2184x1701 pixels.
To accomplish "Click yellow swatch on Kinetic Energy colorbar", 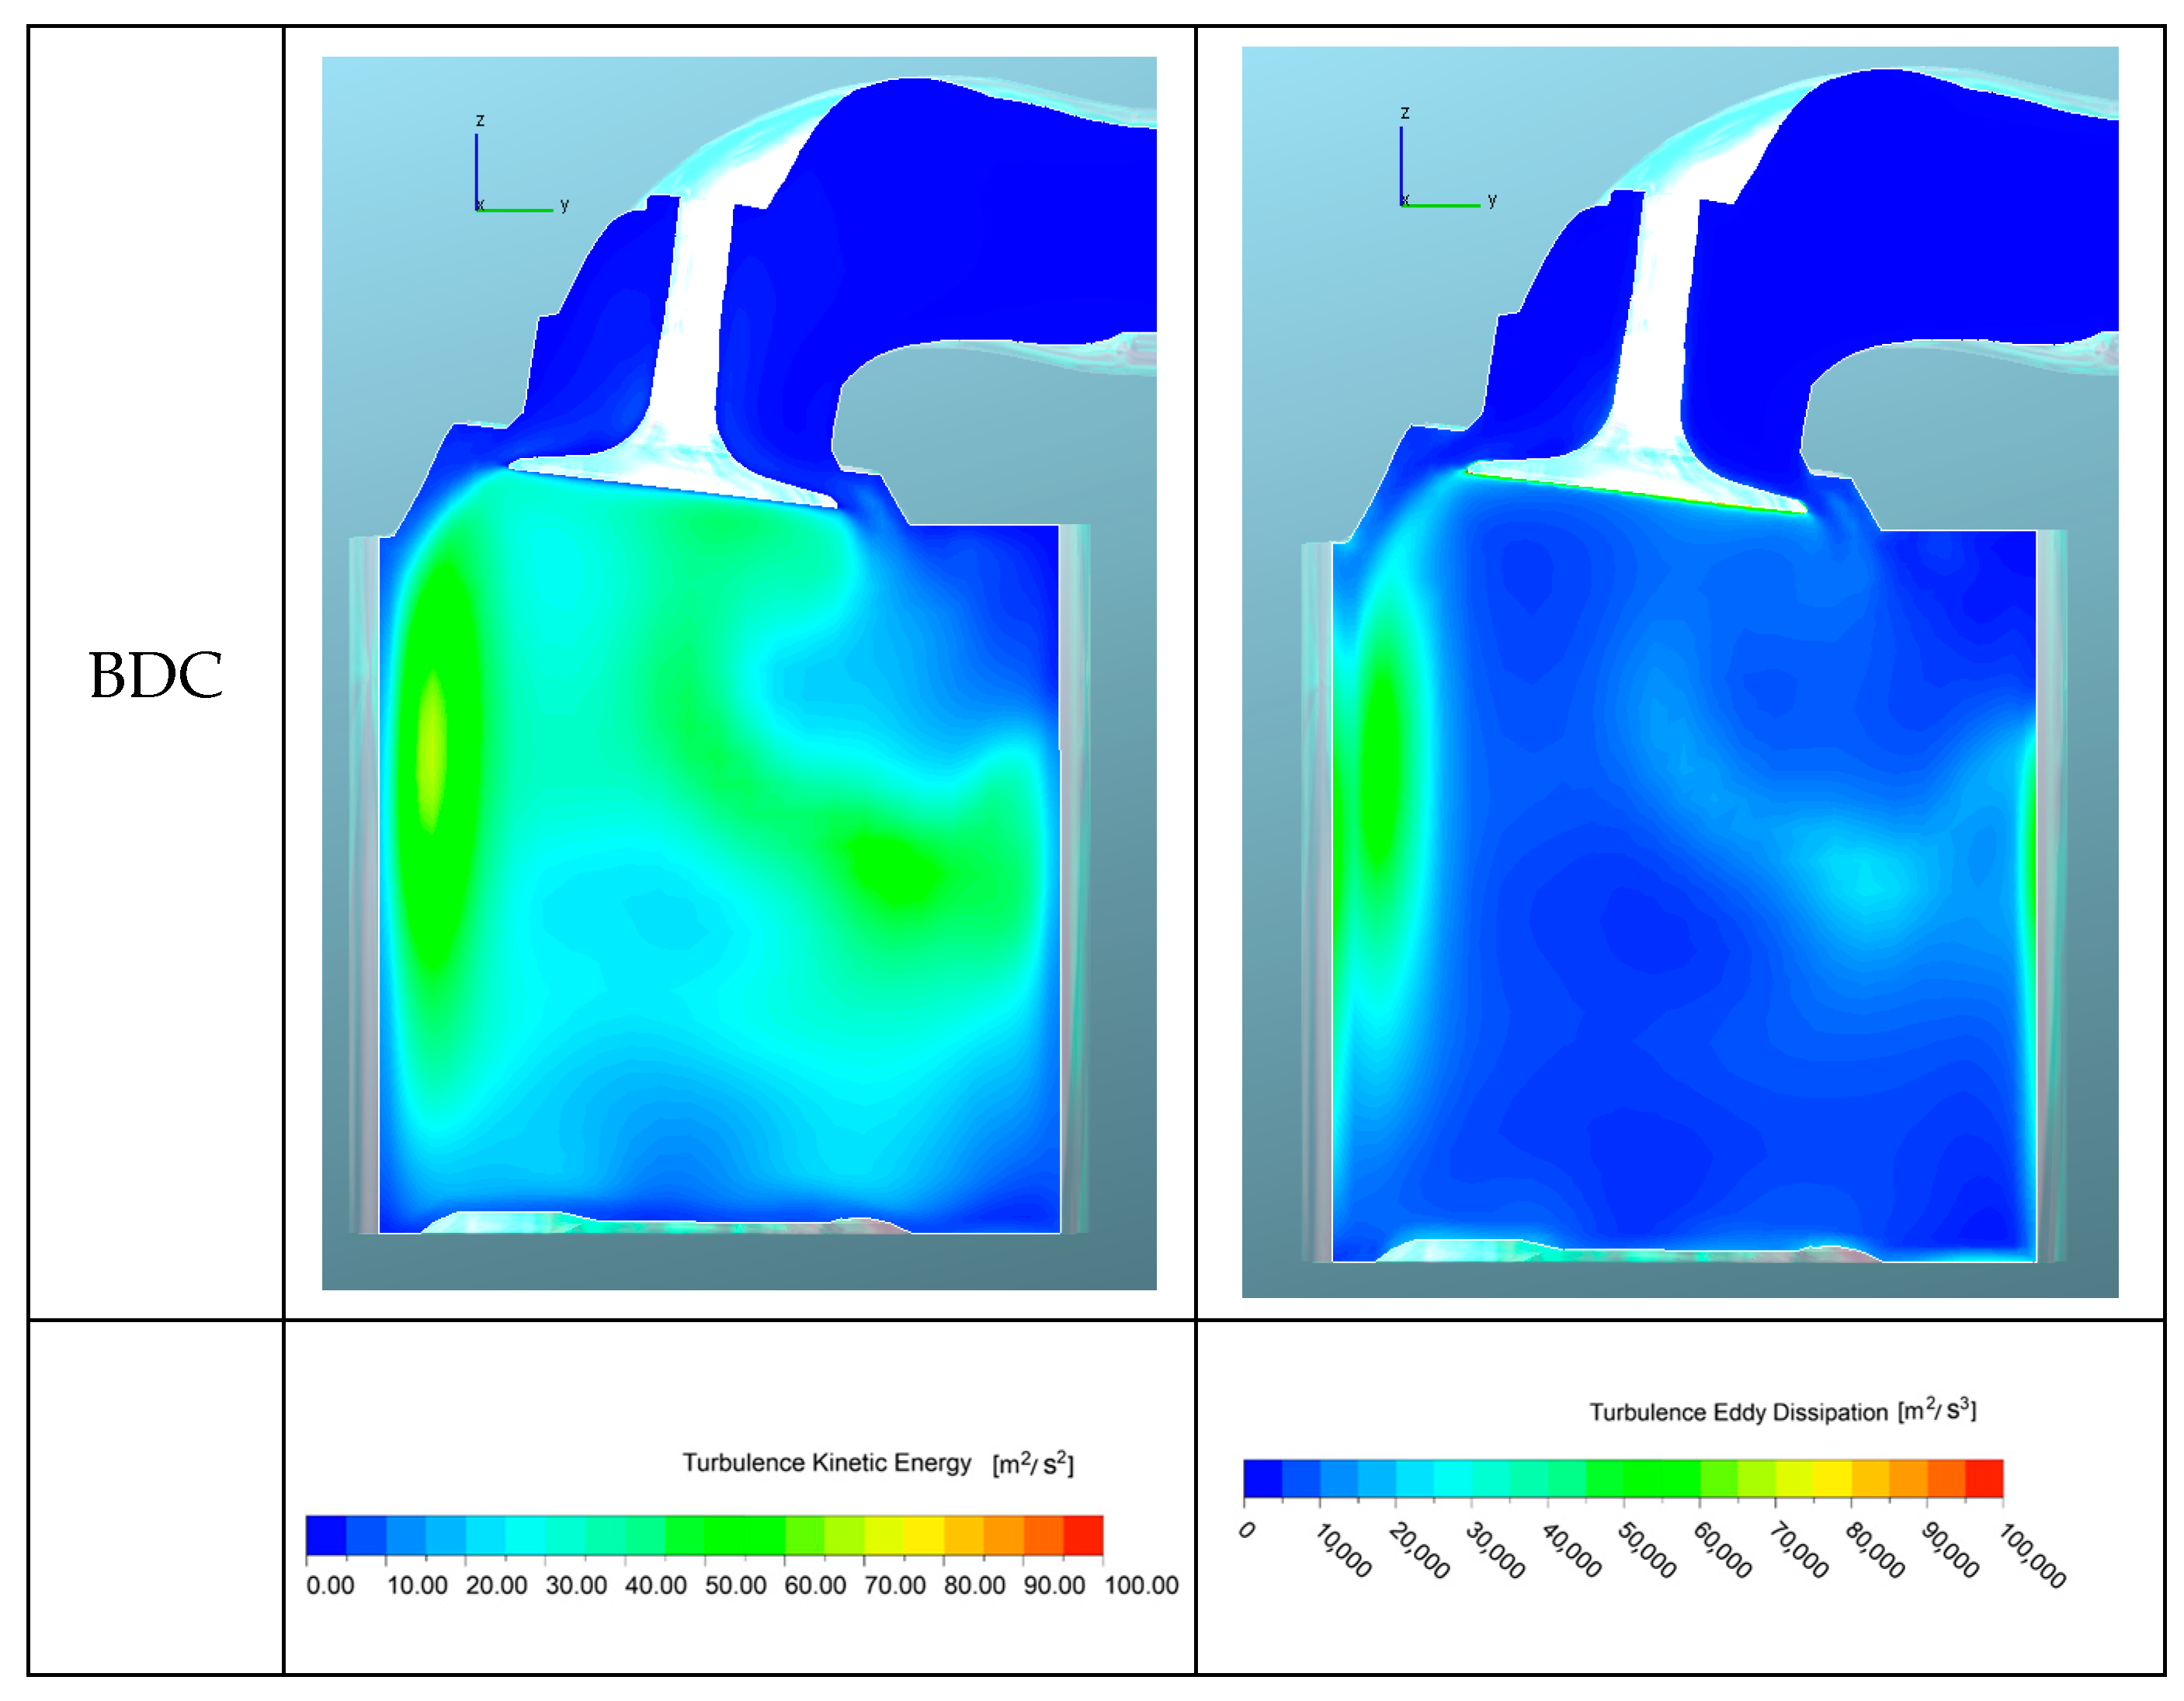I will (x=924, y=1536).
